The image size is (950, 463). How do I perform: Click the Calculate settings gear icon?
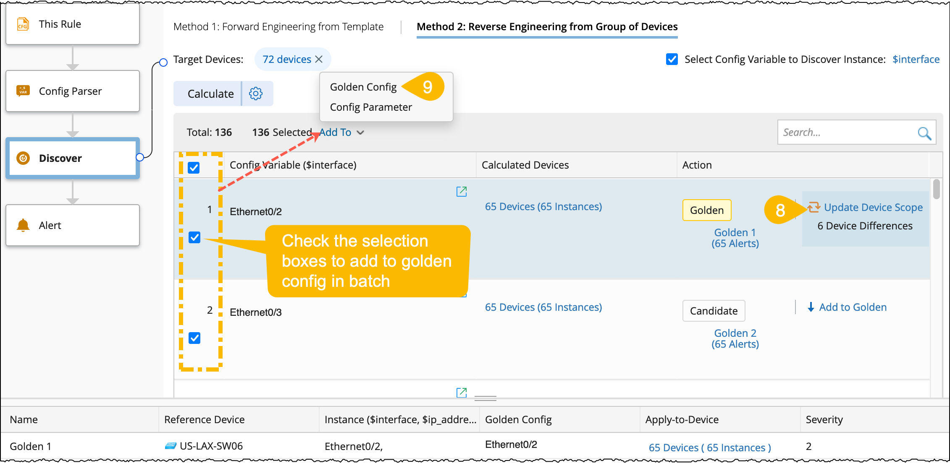tap(256, 94)
